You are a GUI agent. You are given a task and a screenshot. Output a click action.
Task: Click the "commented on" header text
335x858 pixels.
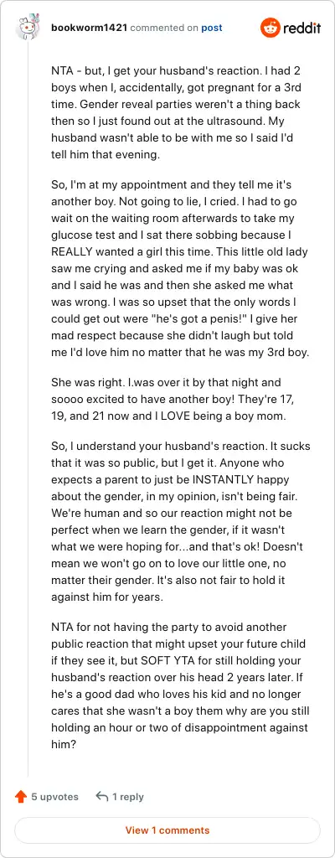164,28
